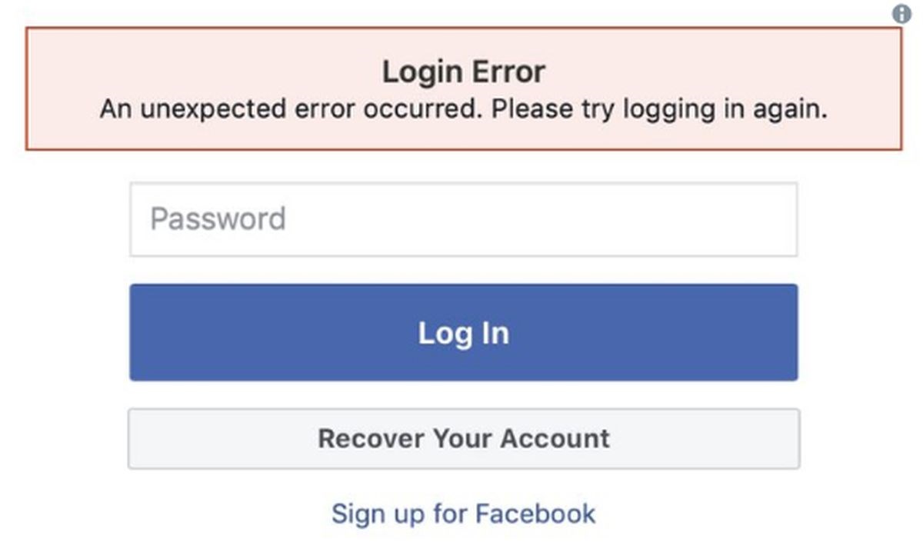Image resolution: width=923 pixels, height=559 pixels.
Task: Click the Password input field
Action: 464,218
